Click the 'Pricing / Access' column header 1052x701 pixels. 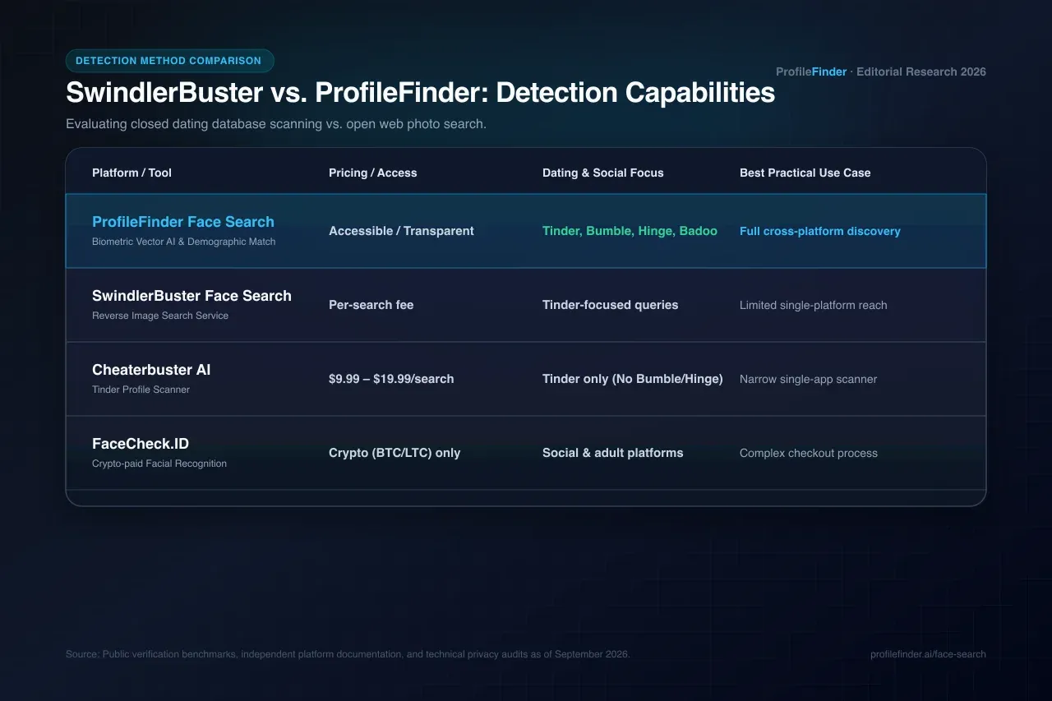point(372,173)
